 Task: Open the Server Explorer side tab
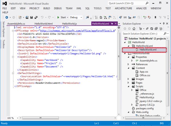click(x=4, y=29)
